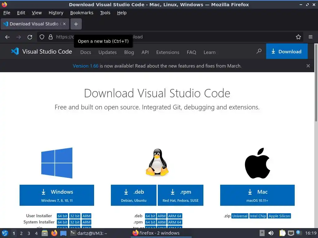Open the clipboard manager tray icon

click(282, 233)
